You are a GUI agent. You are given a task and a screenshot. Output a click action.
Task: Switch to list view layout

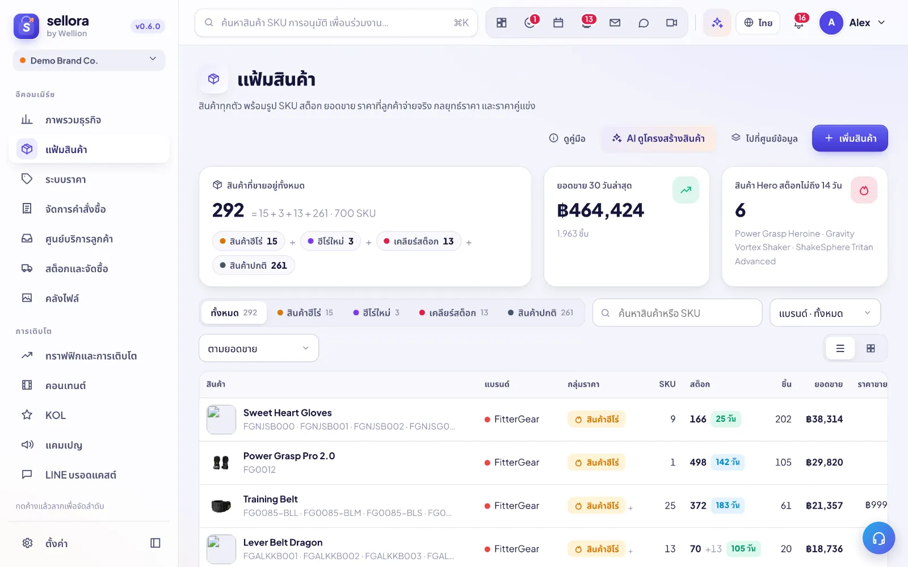(x=840, y=349)
